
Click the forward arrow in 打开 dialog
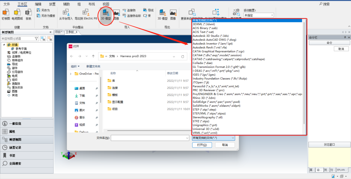80,56
